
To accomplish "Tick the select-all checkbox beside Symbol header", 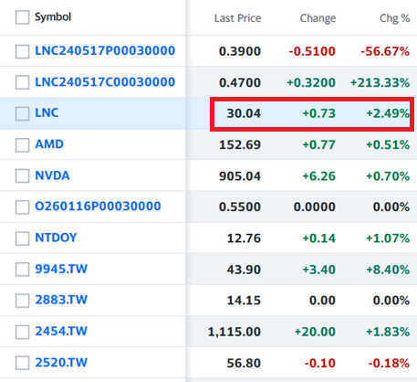I will click(x=22, y=17).
